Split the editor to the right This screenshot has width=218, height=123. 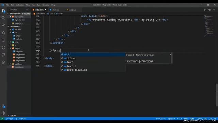pyautogui.click(x=210, y=10)
